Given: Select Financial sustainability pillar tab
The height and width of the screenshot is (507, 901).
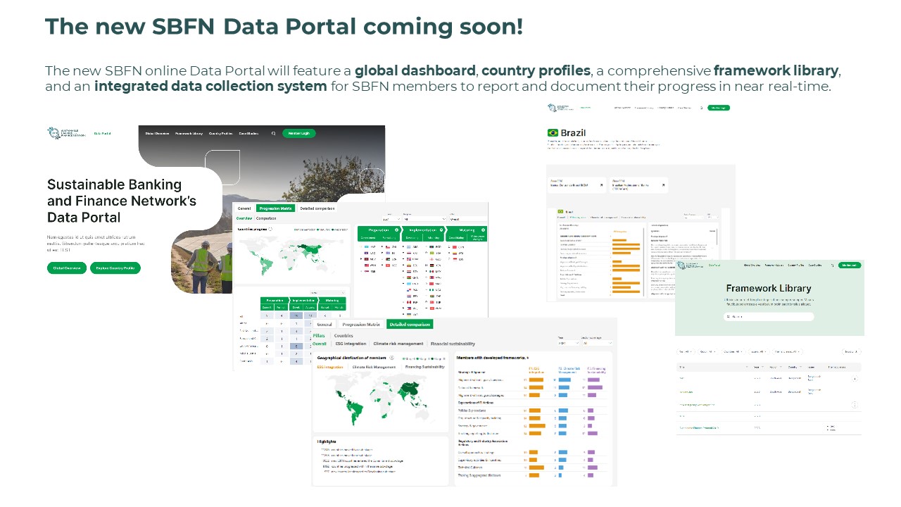Looking at the screenshot, I should pos(453,344).
